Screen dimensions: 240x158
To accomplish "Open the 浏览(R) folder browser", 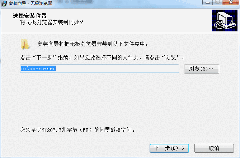I will (201, 69).
